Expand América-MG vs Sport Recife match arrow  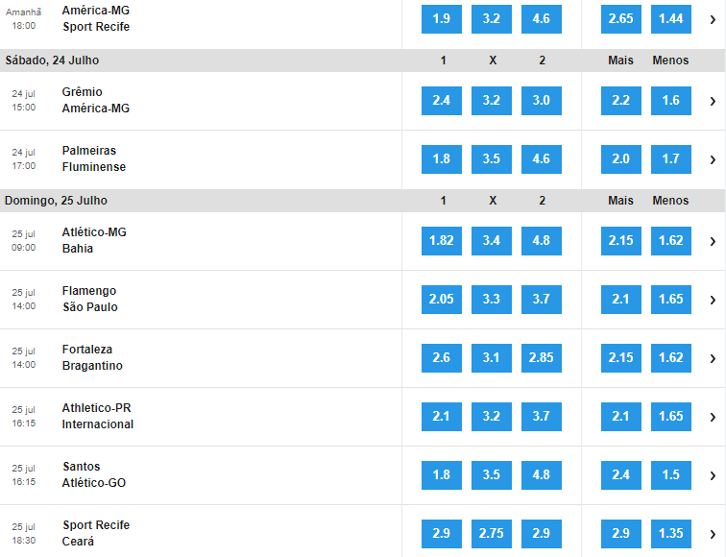tap(713, 19)
